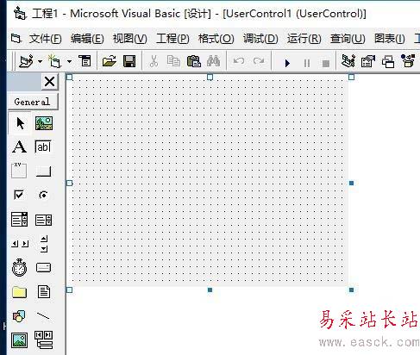
Task: Click the Undo arrow icon
Action: click(239, 61)
